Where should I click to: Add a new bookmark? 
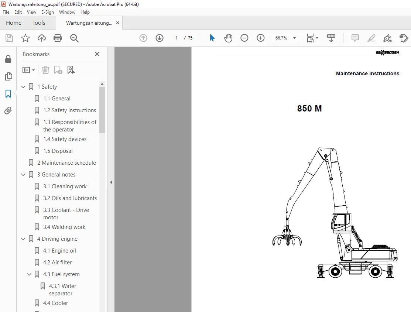point(58,70)
